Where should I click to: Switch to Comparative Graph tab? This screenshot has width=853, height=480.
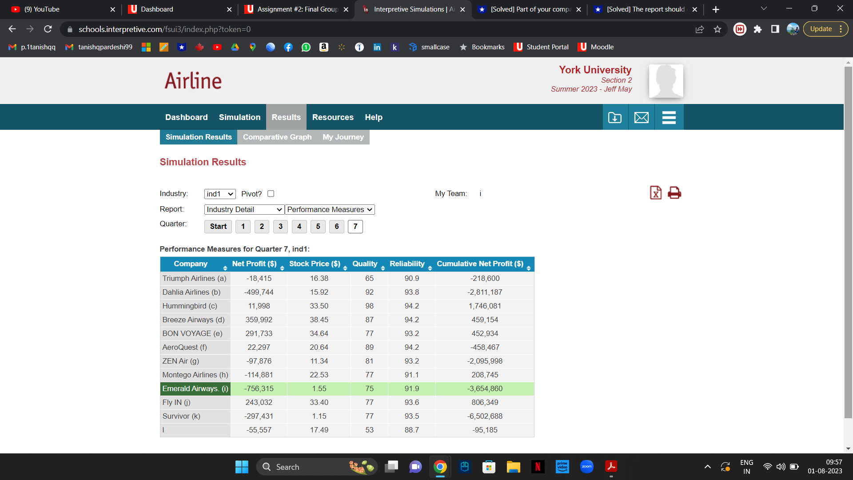pos(277,137)
